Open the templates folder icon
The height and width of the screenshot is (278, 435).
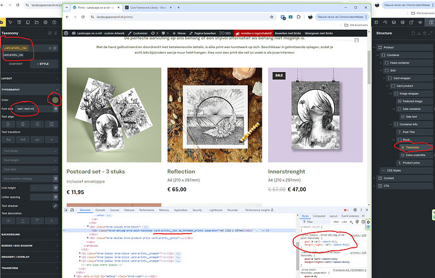pyautogui.click(x=37, y=22)
